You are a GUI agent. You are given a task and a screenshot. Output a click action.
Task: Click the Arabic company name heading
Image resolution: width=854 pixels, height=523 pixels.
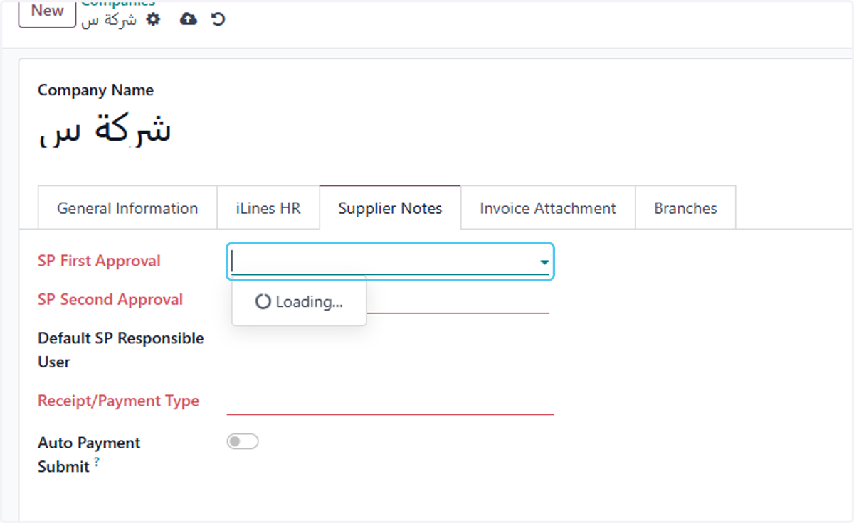click(105, 130)
